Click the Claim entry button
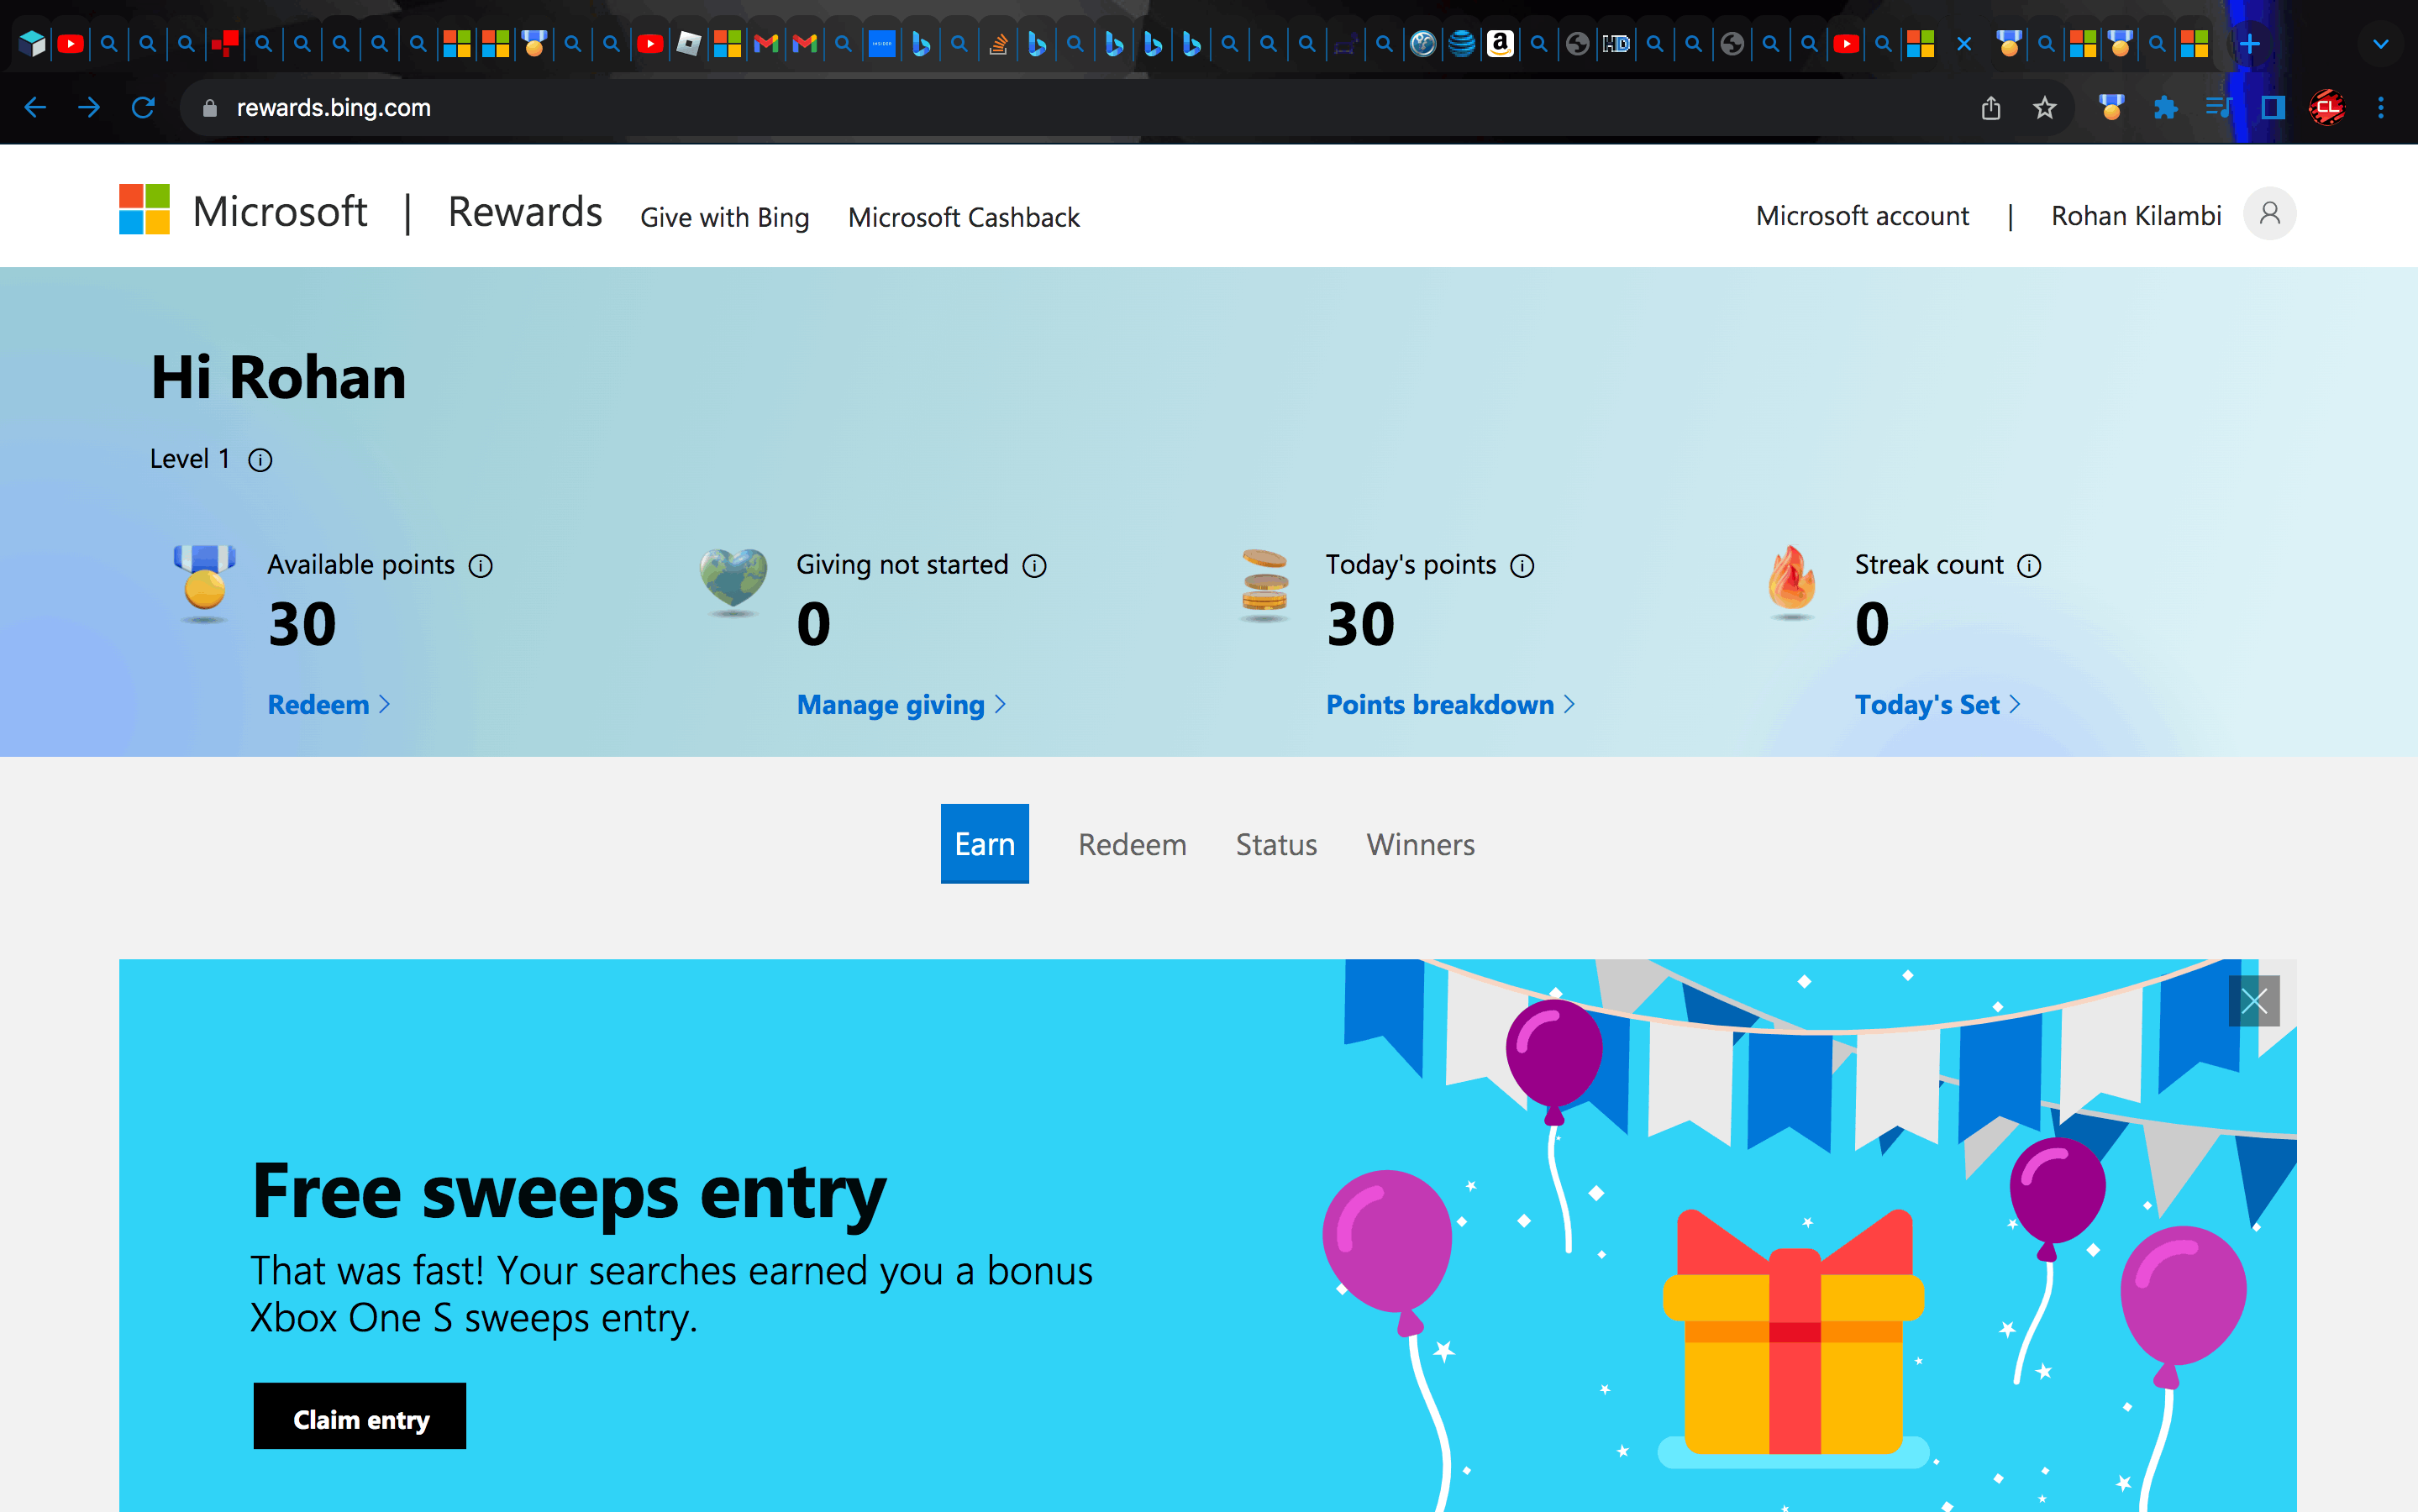Viewport: 2418px width, 1512px height. 360,1416
